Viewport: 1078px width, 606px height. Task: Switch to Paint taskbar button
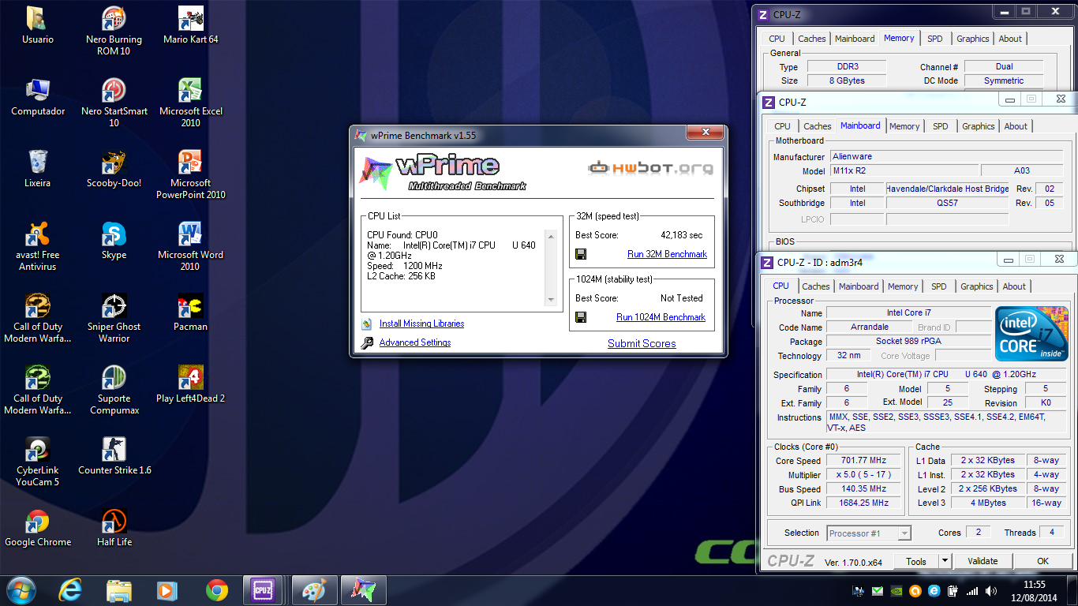[x=314, y=589]
